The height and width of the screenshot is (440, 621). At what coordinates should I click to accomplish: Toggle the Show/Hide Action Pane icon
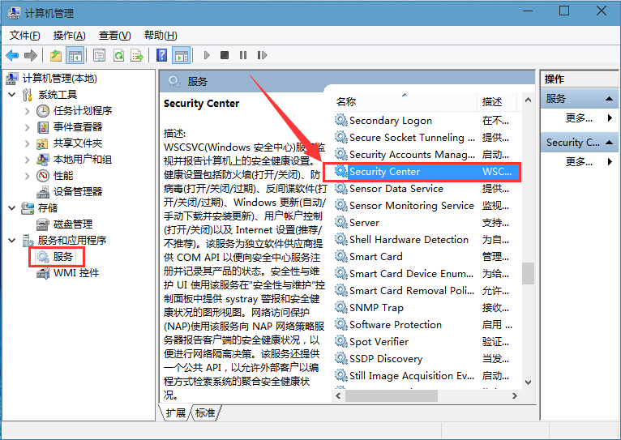182,55
